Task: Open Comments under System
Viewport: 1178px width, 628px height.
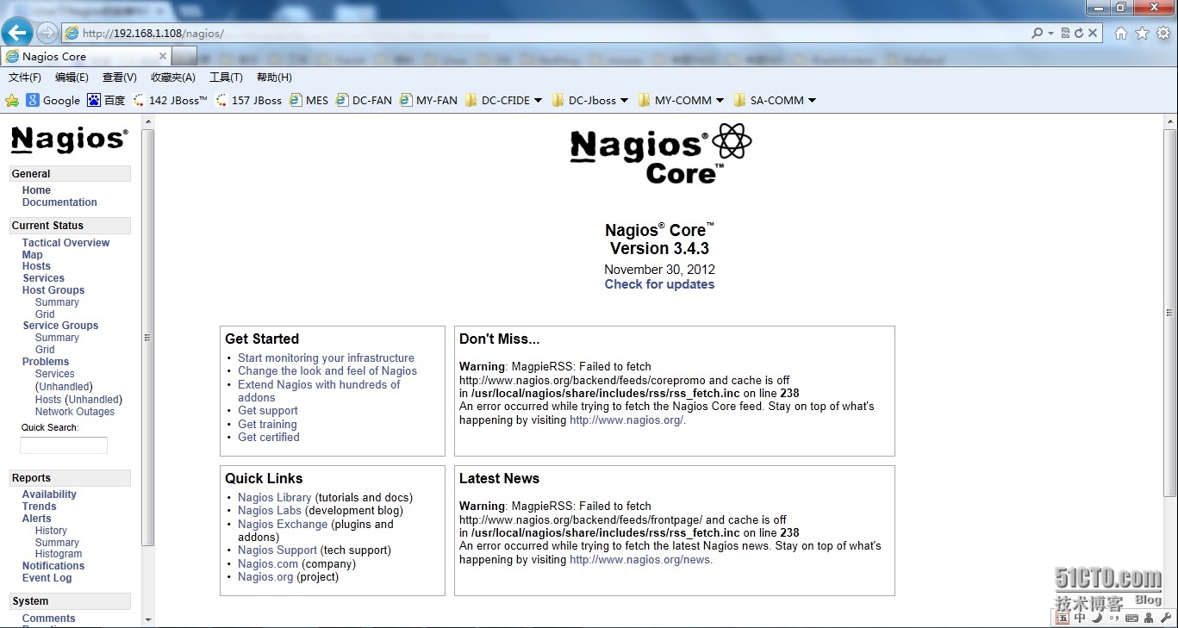Action: (48, 619)
